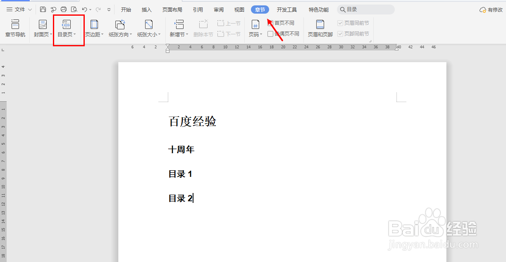Switch to the 插入 tab
506x262 pixels.
coord(147,10)
